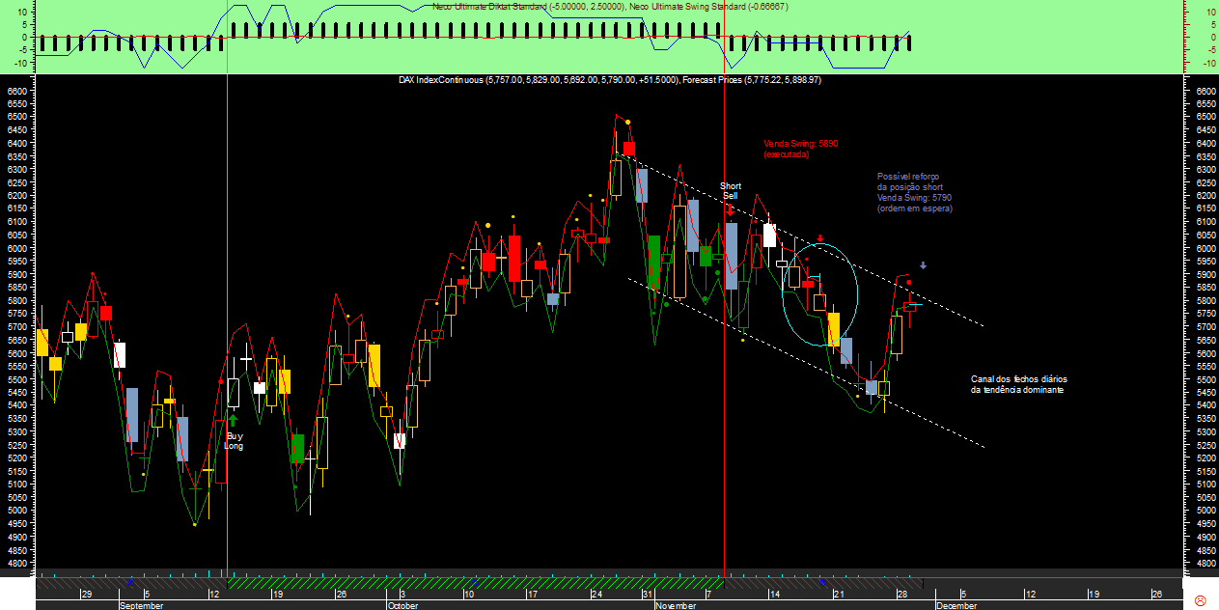Click the 'Buy Long' text label
Image resolution: width=1219 pixels, height=610 pixels.
[x=234, y=441]
